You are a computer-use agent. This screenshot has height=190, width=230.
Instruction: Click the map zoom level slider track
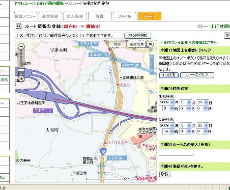coord(21,62)
